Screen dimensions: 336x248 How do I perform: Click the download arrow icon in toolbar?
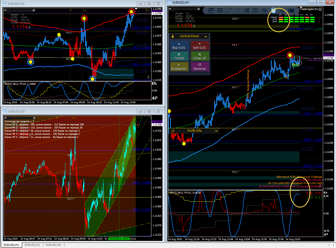[282, 11]
